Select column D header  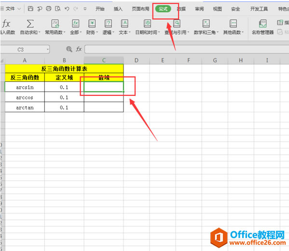(137, 60)
